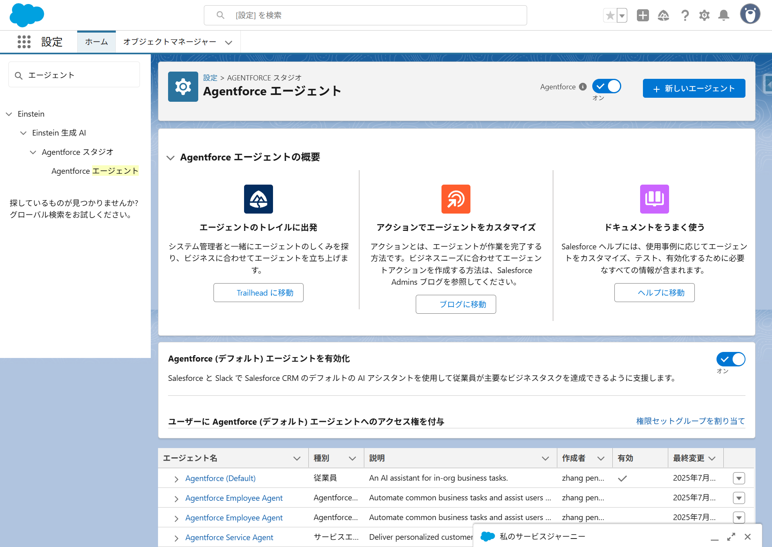
Task: Expand the Agentforce (Default) row
Action: tap(176, 479)
